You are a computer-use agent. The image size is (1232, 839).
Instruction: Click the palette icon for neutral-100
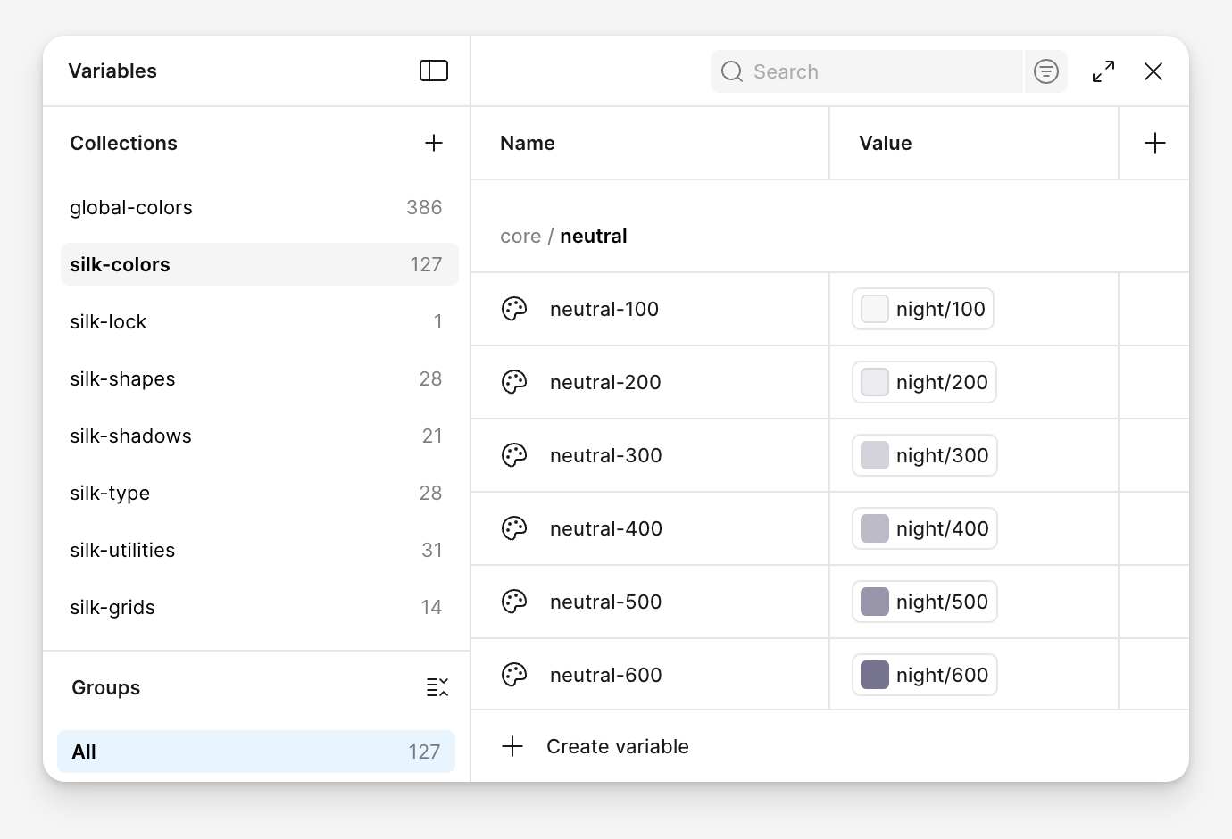click(514, 309)
